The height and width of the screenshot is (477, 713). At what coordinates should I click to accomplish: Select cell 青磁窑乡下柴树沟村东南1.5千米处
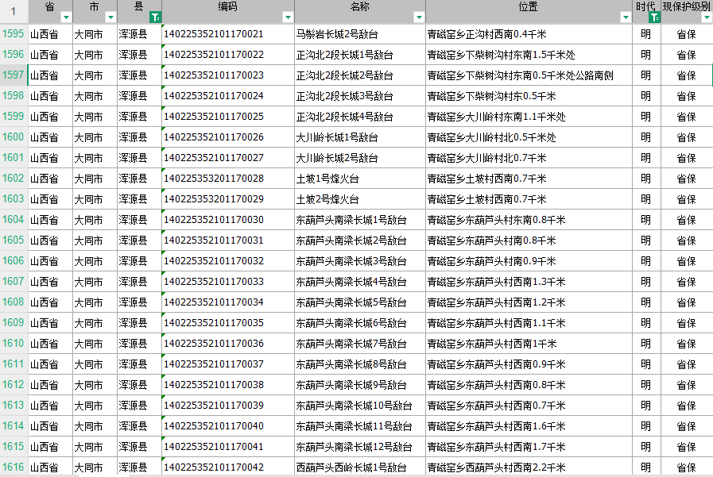(x=529, y=55)
